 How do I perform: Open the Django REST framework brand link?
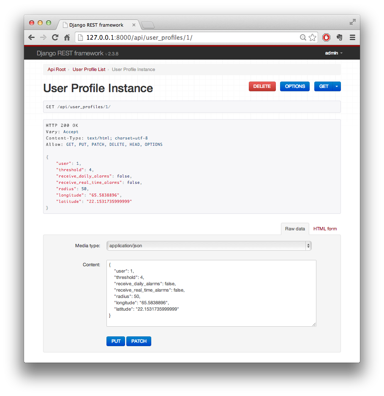(x=70, y=53)
